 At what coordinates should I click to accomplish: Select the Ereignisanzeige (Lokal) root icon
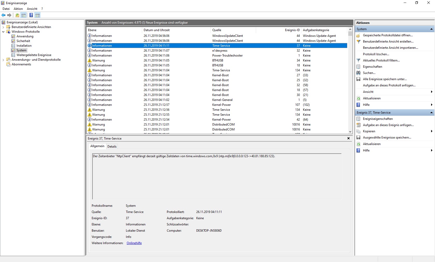point(4,22)
